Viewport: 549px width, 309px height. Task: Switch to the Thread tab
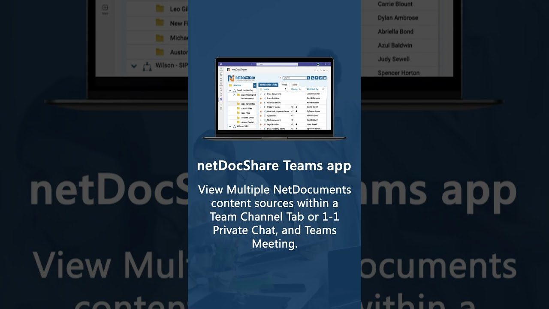[284, 85]
